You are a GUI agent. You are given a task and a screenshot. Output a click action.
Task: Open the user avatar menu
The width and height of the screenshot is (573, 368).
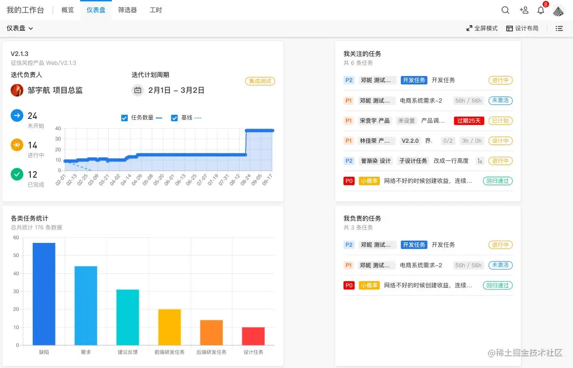tap(559, 10)
